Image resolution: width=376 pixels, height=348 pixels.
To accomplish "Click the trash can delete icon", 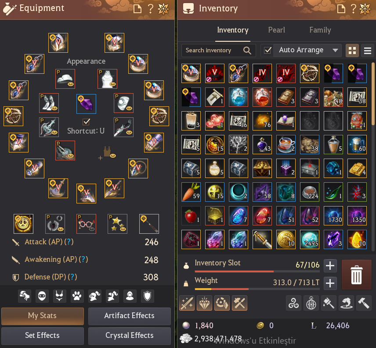I will click(356, 275).
